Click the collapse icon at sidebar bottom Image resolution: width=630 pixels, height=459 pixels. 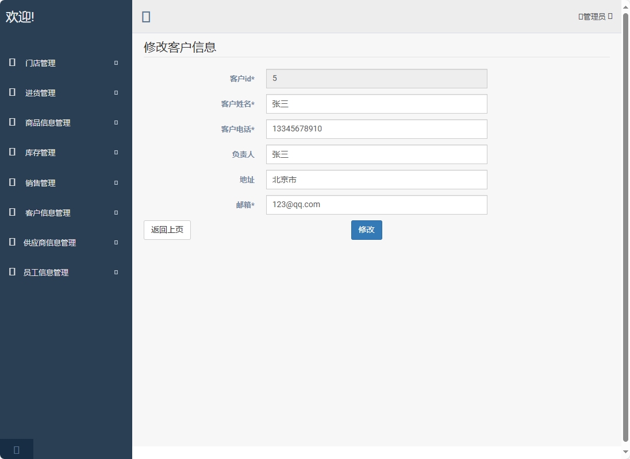(x=16, y=449)
